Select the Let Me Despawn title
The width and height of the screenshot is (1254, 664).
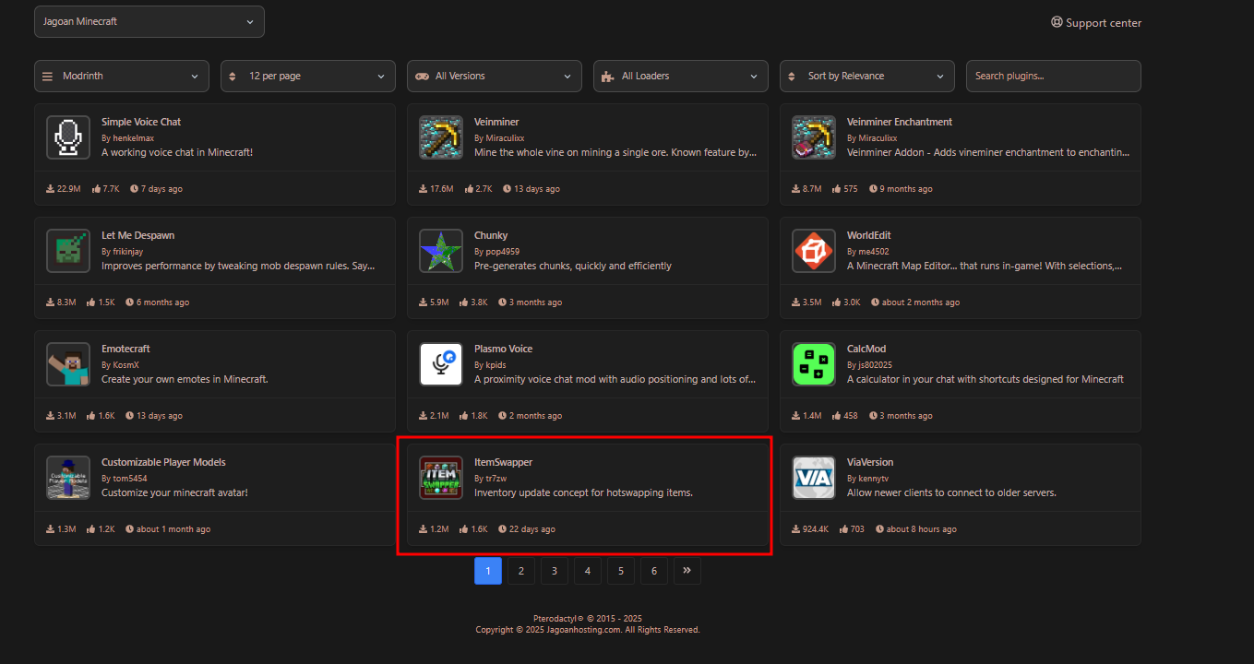click(137, 235)
